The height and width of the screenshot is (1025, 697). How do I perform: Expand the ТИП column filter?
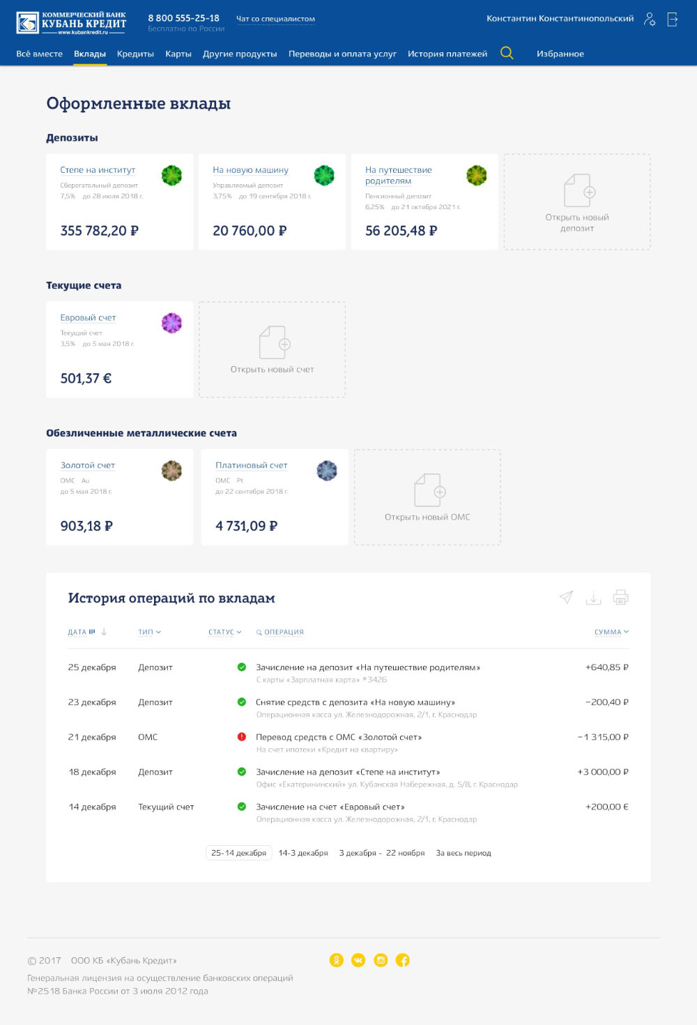tap(149, 632)
